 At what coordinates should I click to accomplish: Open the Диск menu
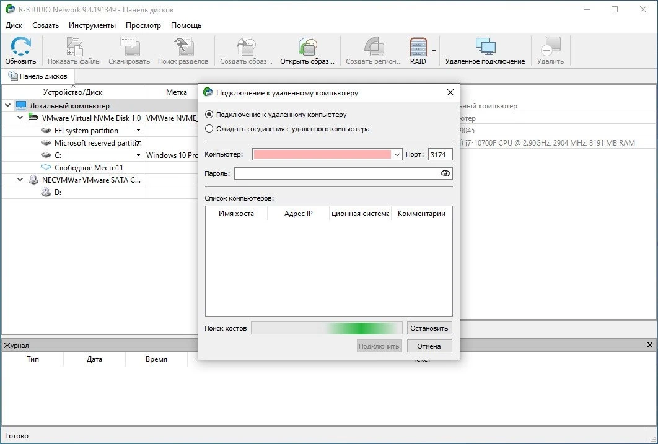click(x=14, y=25)
